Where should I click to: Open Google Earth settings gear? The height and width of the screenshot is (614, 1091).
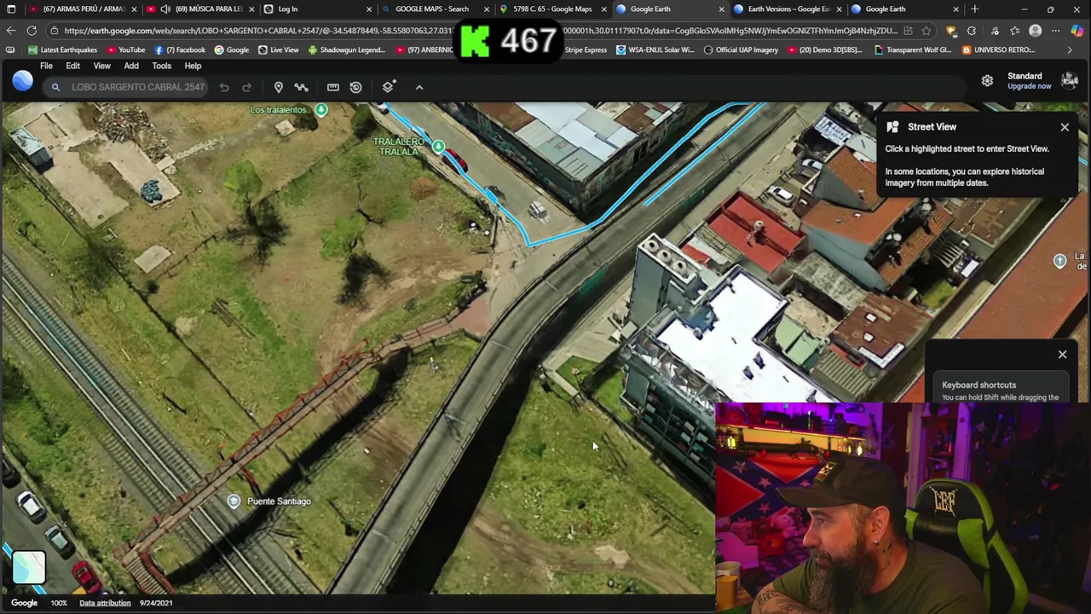pos(987,81)
